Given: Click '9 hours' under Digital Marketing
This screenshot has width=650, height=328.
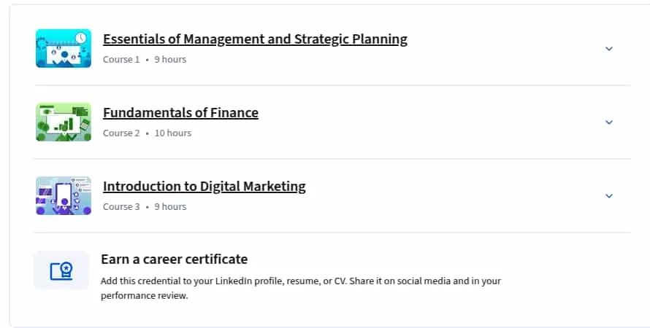Looking at the screenshot, I should pyautogui.click(x=170, y=207).
